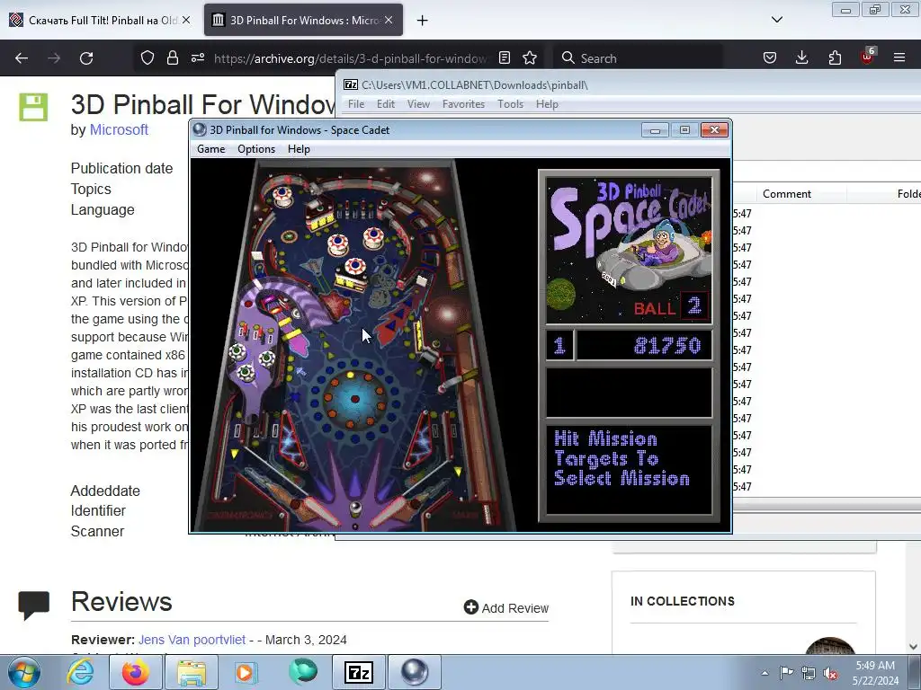Click the uBlock Origin extension icon

868,57
